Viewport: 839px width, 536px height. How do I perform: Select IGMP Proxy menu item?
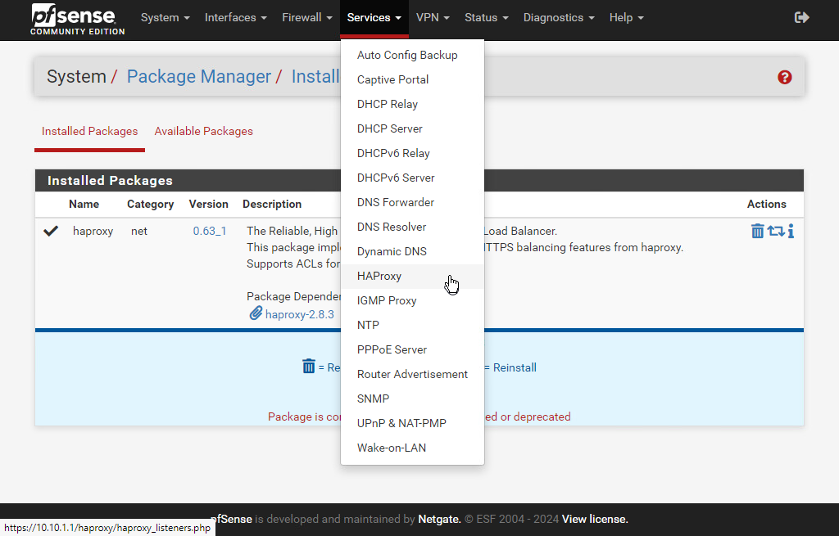pyautogui.click(x=412, y=301)
